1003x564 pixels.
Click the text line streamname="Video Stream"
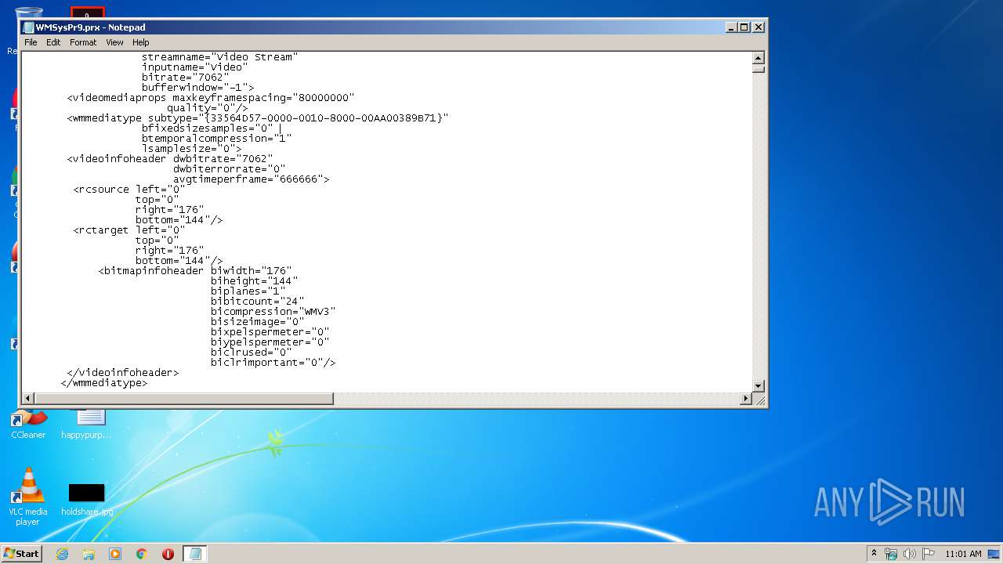[x=219, y=57]
